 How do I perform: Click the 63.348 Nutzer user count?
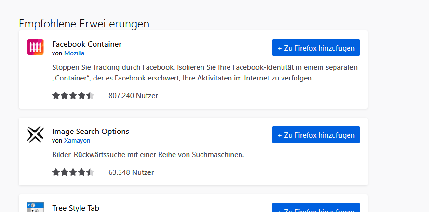131,172
